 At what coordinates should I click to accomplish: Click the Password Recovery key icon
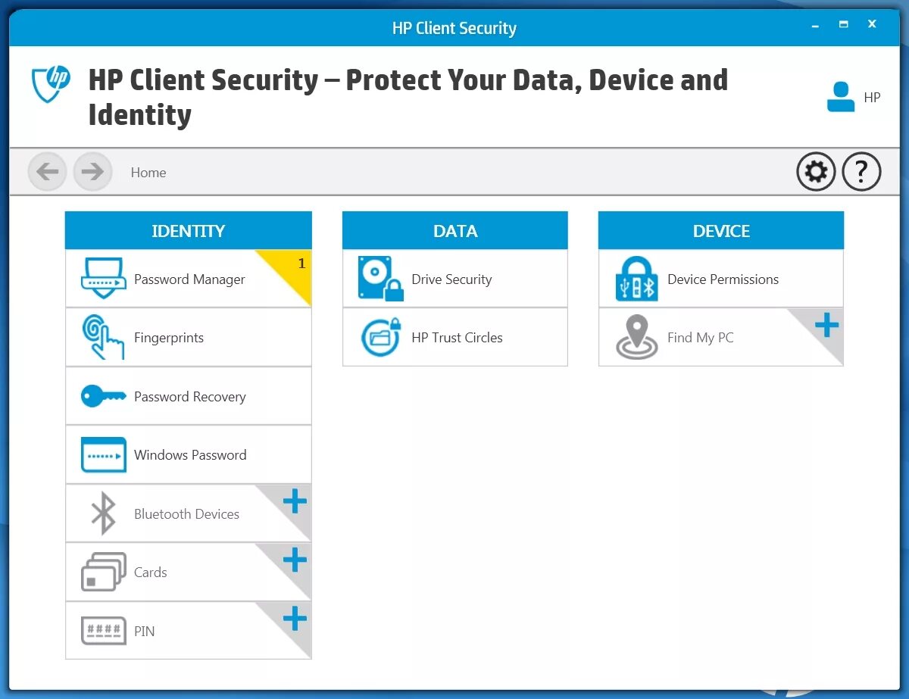point(103,396)
